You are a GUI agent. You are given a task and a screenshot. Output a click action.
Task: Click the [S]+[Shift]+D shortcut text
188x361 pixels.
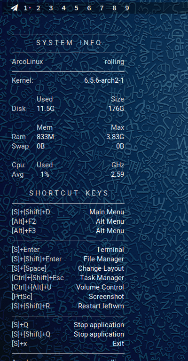31,212
